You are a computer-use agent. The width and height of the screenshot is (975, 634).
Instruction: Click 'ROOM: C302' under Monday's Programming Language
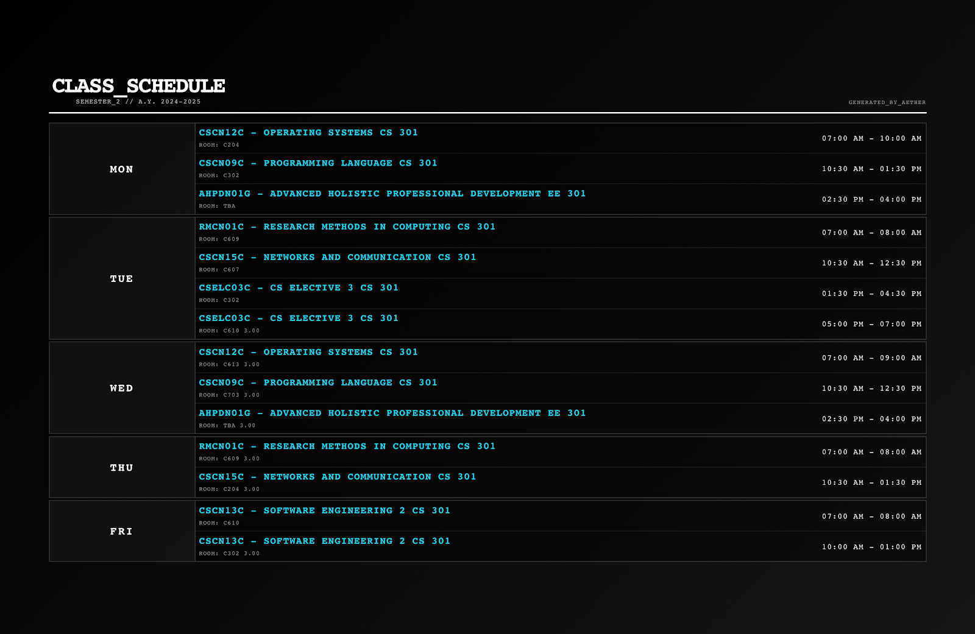[219, 175]
